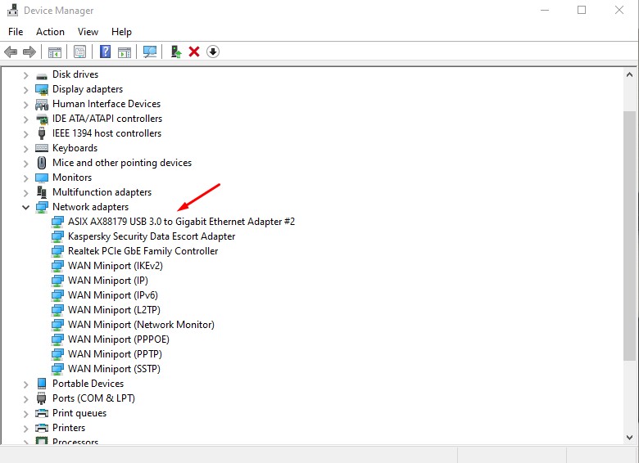The height and width of the screenshot is (463, 639).
Task: Click Update device driver toolbar icon
Action: pyautogui.click(x=175, y=52)
